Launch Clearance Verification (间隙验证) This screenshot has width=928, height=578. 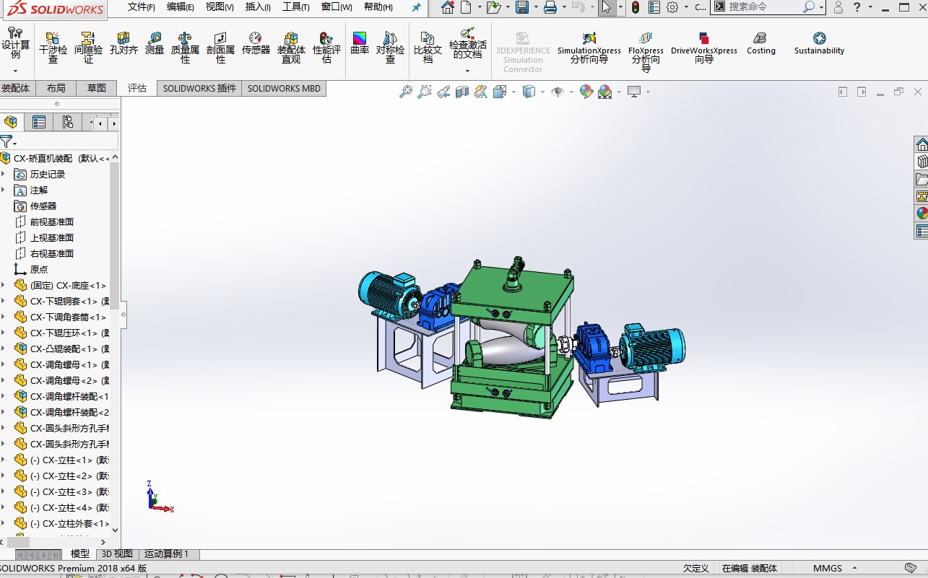(x=88, y=47)
